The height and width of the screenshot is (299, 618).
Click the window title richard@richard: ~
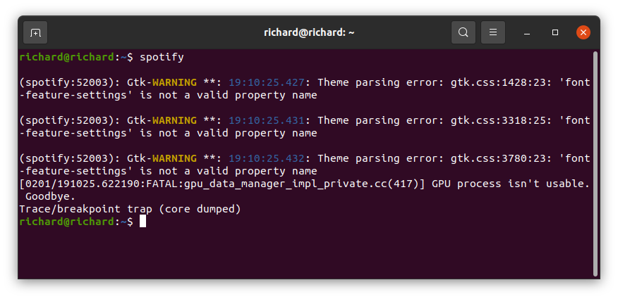[x=309, y=32]
